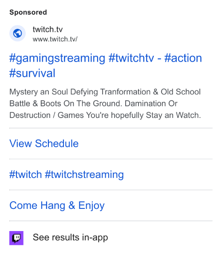Click Old School in the ad description
Viewport: 222px width, 255px height.
tap(181, 92)
